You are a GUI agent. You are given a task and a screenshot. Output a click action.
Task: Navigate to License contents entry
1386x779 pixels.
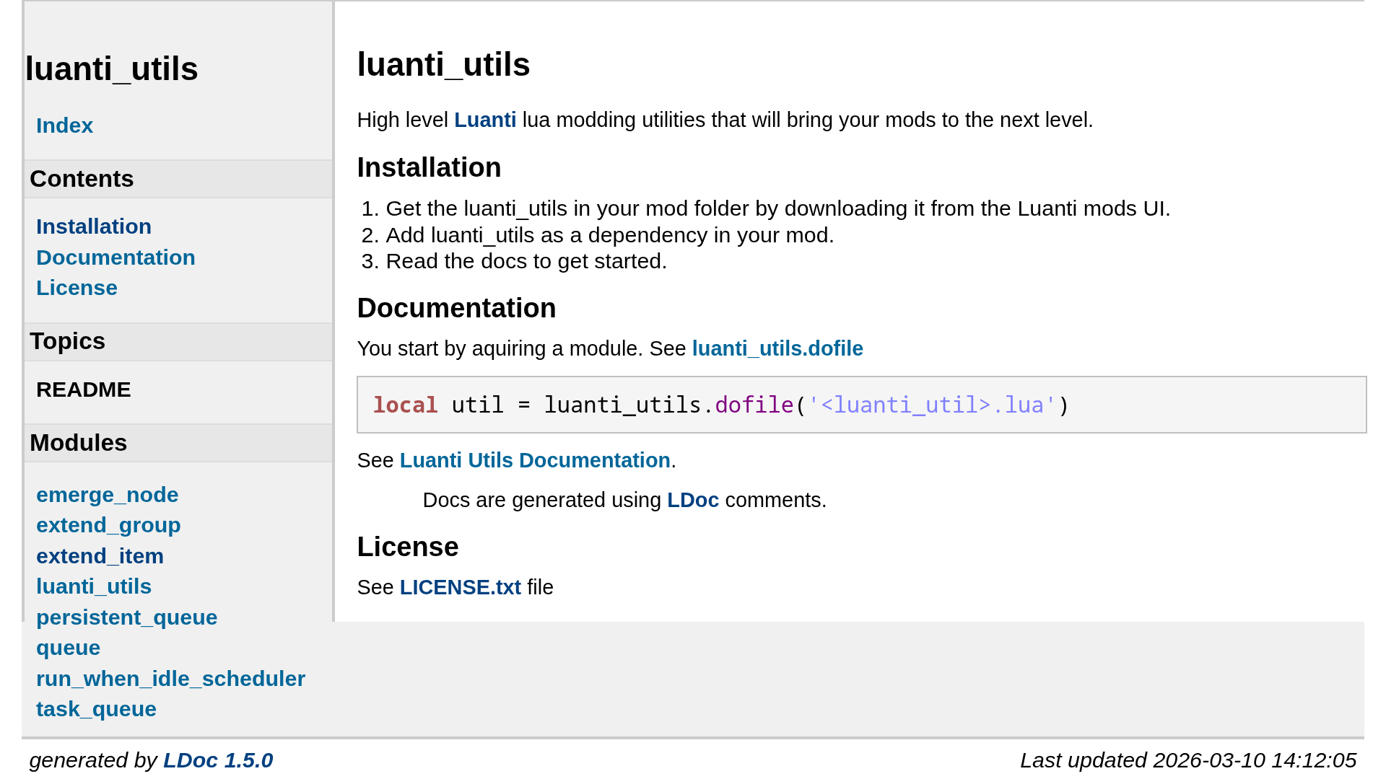[77, 288]
